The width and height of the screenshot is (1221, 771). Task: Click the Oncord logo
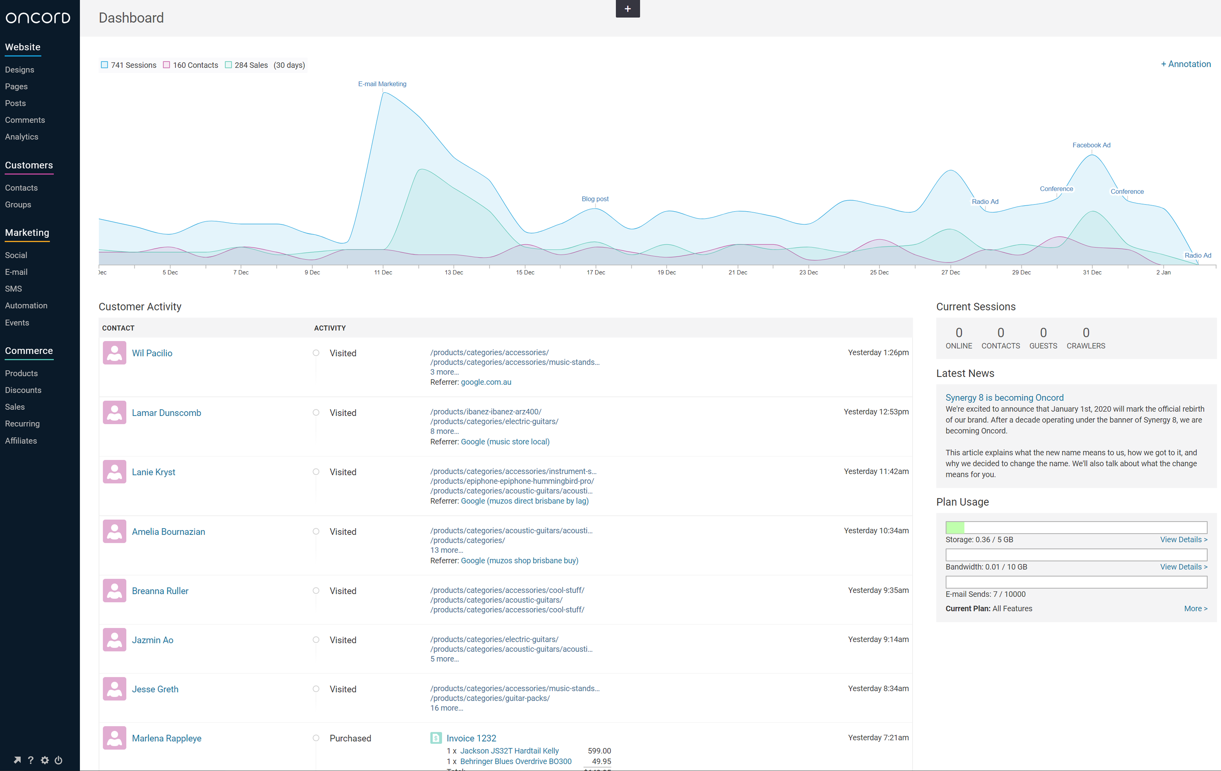tap(38, 18)
